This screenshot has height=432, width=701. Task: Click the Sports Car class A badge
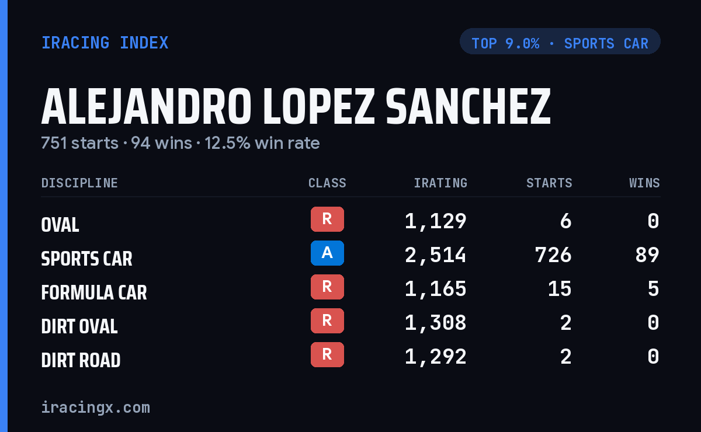click(327, 253)
